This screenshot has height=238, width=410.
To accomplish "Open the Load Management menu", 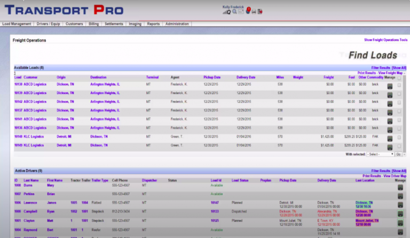I will click(x=17, y=24).
